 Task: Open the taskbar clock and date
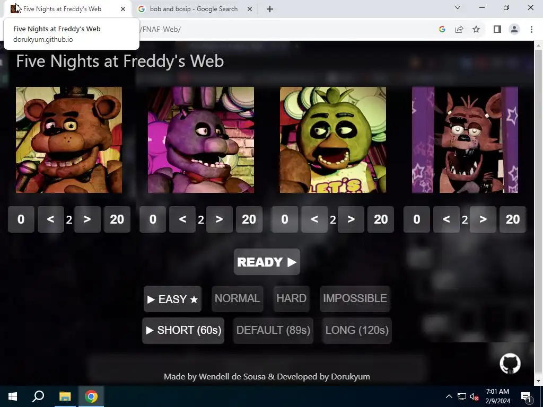pos(497,396)
